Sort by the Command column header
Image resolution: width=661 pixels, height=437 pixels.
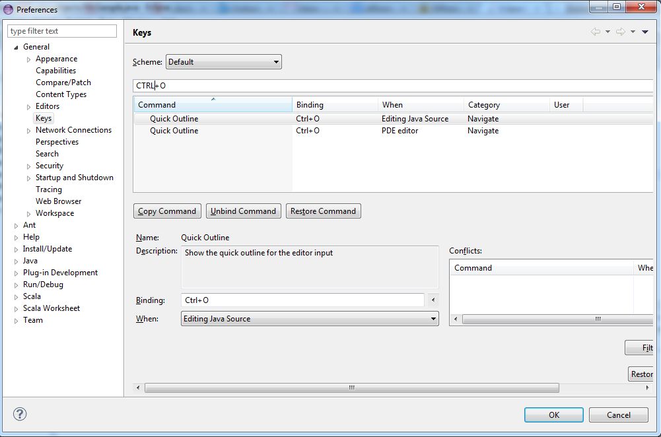(213, 104)
